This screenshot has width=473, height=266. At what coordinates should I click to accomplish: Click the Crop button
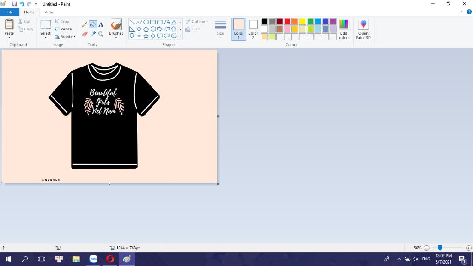point(62,21)
